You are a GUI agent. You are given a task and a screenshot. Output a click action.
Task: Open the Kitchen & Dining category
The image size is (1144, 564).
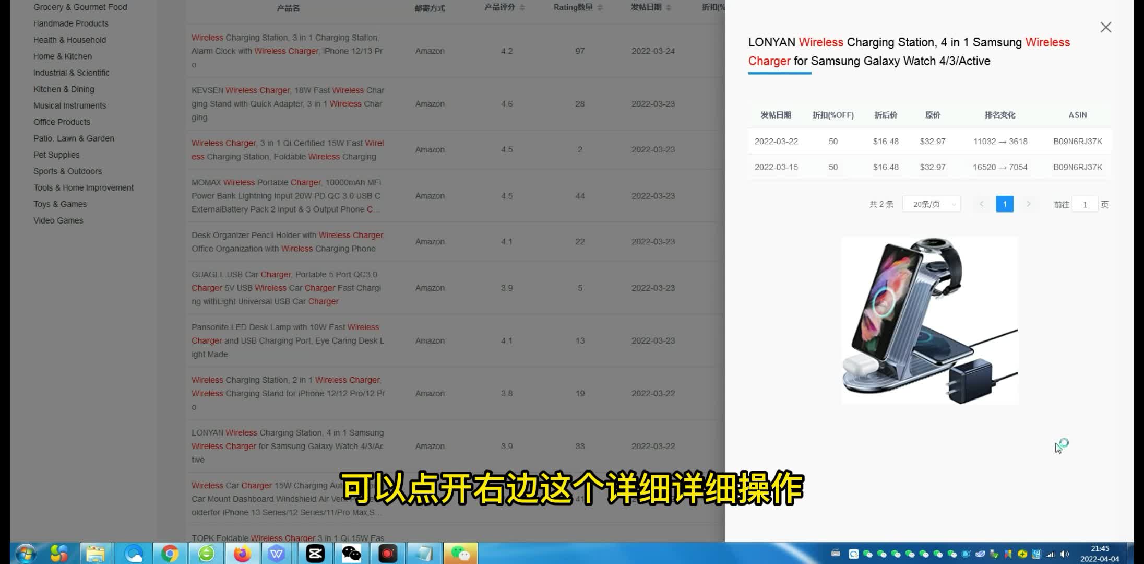click(x=64, y=89)
